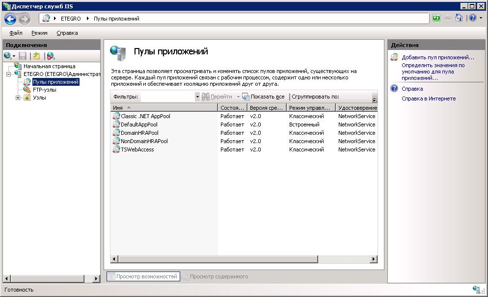Click the Справка question-mark icon in Actions
The image size is (488, 297).
click(x=394, y=89)
